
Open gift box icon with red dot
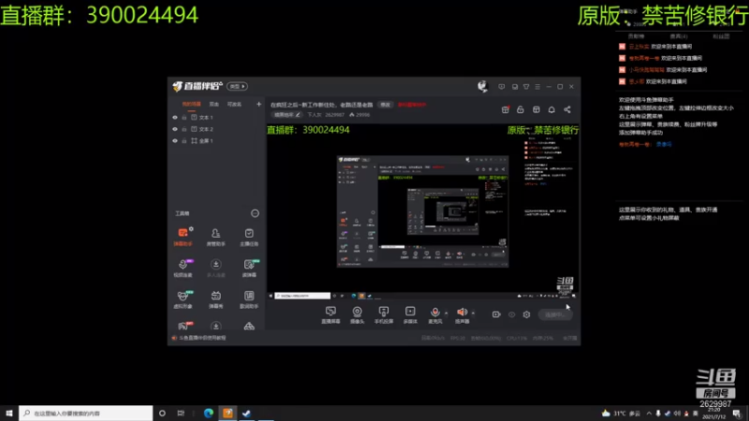tap(505, 109)
